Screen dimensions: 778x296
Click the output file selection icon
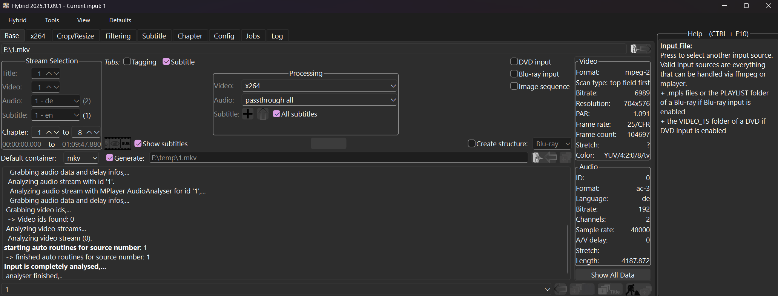point(537,158)
